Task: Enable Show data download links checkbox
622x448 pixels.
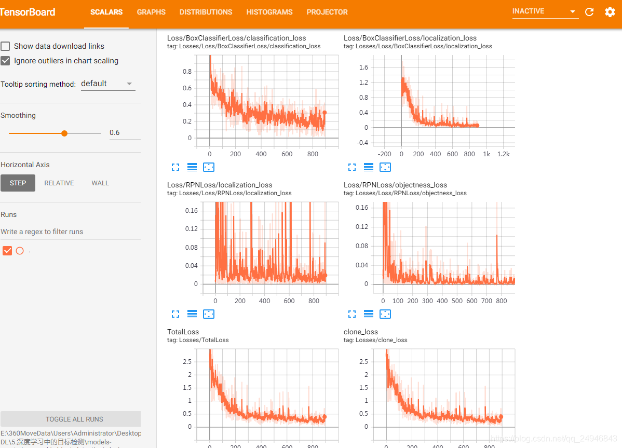Action: (6, 46)
